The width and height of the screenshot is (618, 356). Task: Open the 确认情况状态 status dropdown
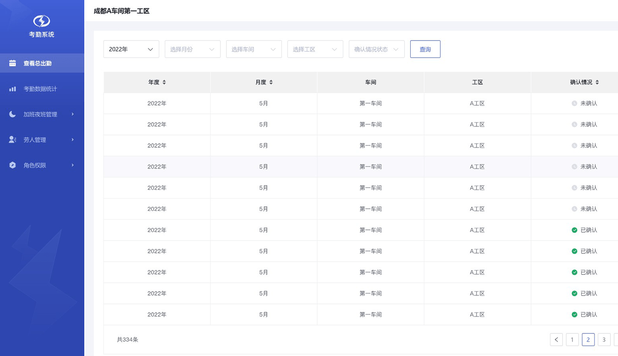point(376,49)
